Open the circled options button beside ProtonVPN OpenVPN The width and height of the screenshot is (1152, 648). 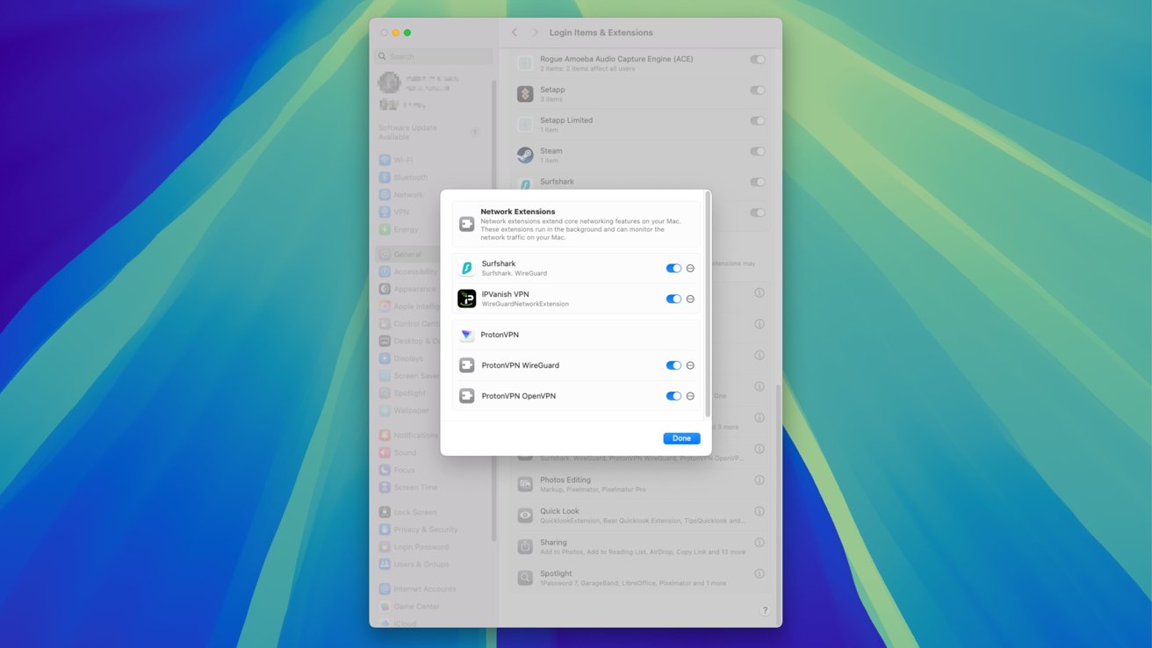point(690,396)
